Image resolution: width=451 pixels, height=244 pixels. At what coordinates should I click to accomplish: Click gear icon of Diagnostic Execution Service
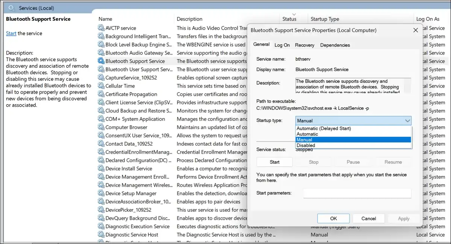pyautogui.click(x=101, y=226)
